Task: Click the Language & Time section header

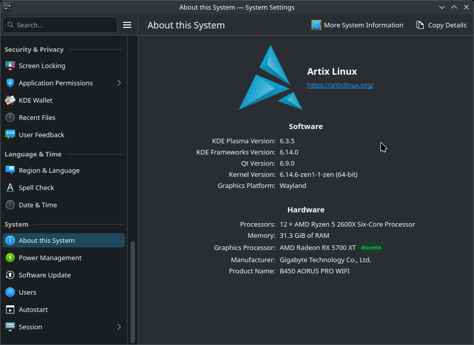Action: pos(33,154)
